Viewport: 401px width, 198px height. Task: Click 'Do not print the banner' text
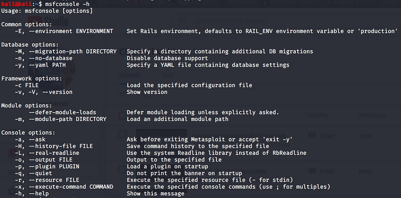pyautogui.click(x=184, y=173)
